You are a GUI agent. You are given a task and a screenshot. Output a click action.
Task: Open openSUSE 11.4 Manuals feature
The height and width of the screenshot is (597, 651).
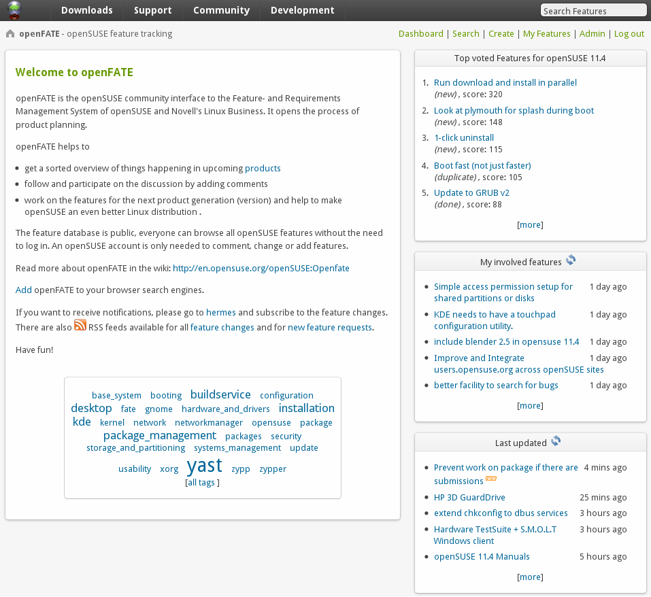[x=482, y=557]
